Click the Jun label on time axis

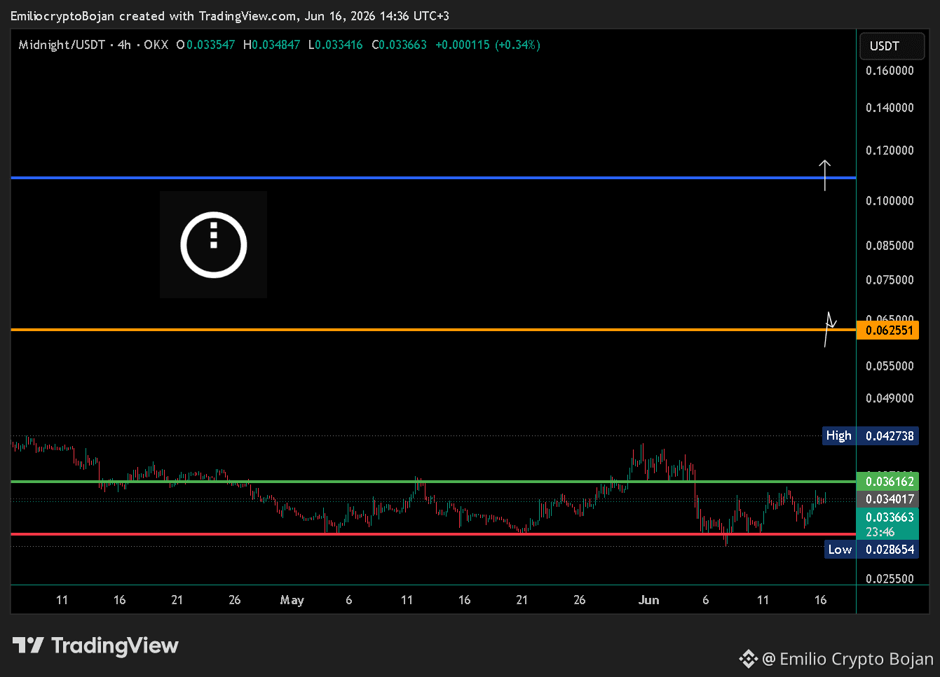click(x=648, y=600)
